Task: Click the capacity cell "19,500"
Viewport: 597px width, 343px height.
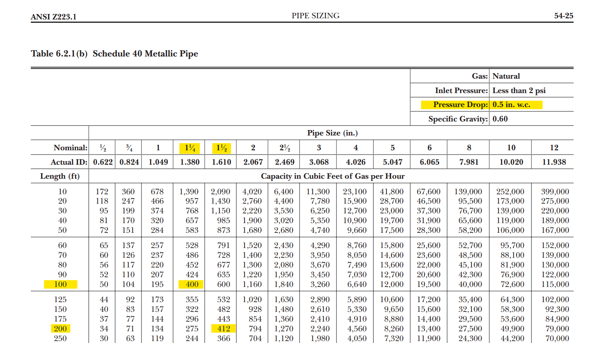Action: point(429,284)
